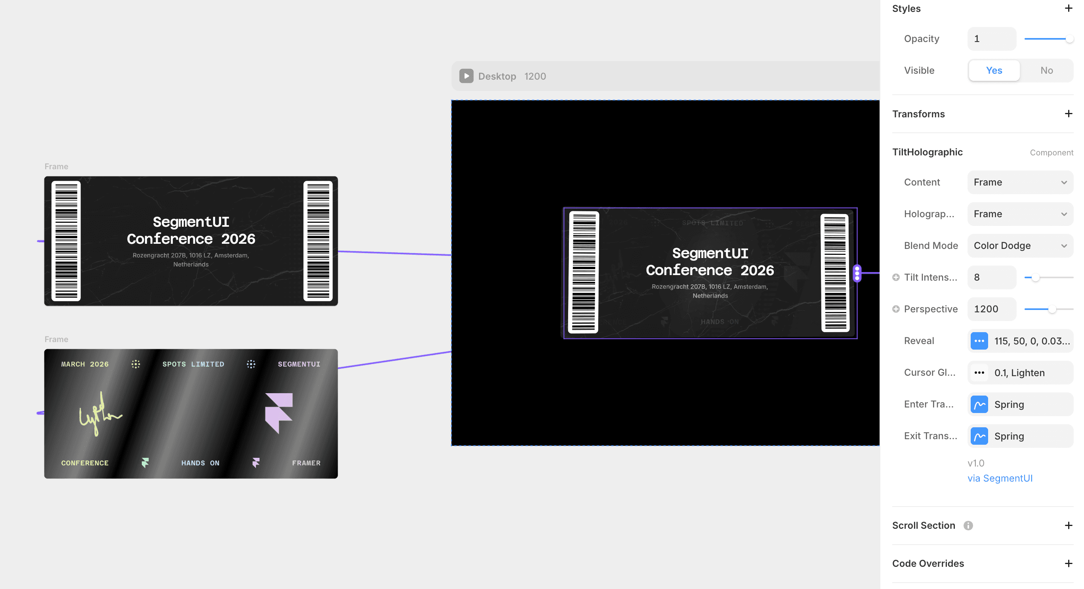This screenshot has width=1084, height=589.
Task: Add a Scroll Section
Action: click(x=1068, y=526)
